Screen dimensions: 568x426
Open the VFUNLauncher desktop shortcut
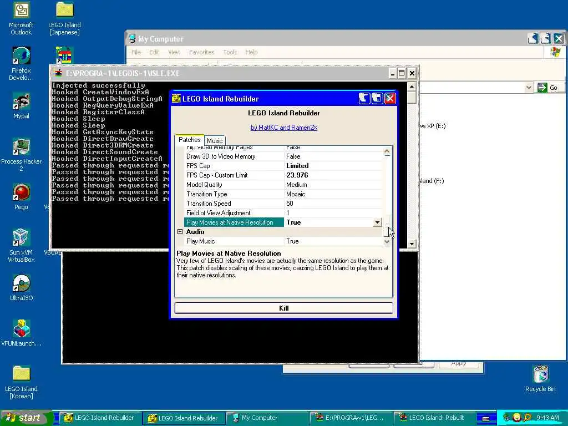21,333
